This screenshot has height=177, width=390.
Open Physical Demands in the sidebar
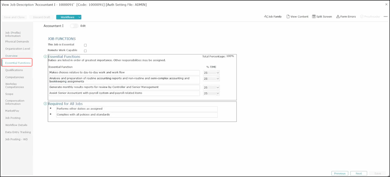(x=17, y=42)
